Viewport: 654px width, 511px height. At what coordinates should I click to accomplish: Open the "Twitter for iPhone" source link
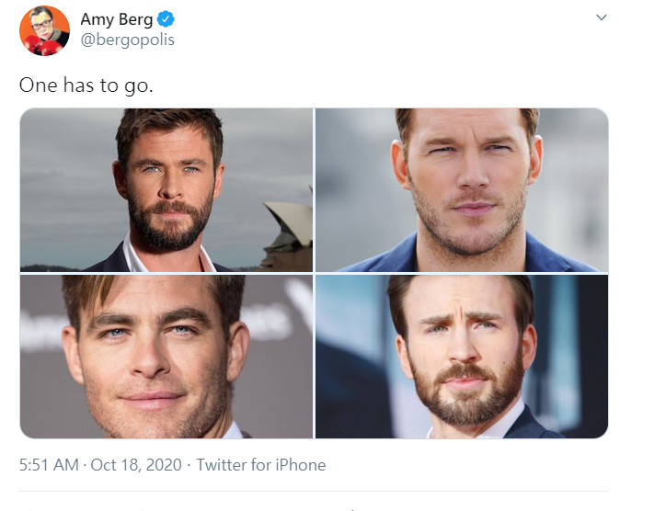[x=261, y=465]
